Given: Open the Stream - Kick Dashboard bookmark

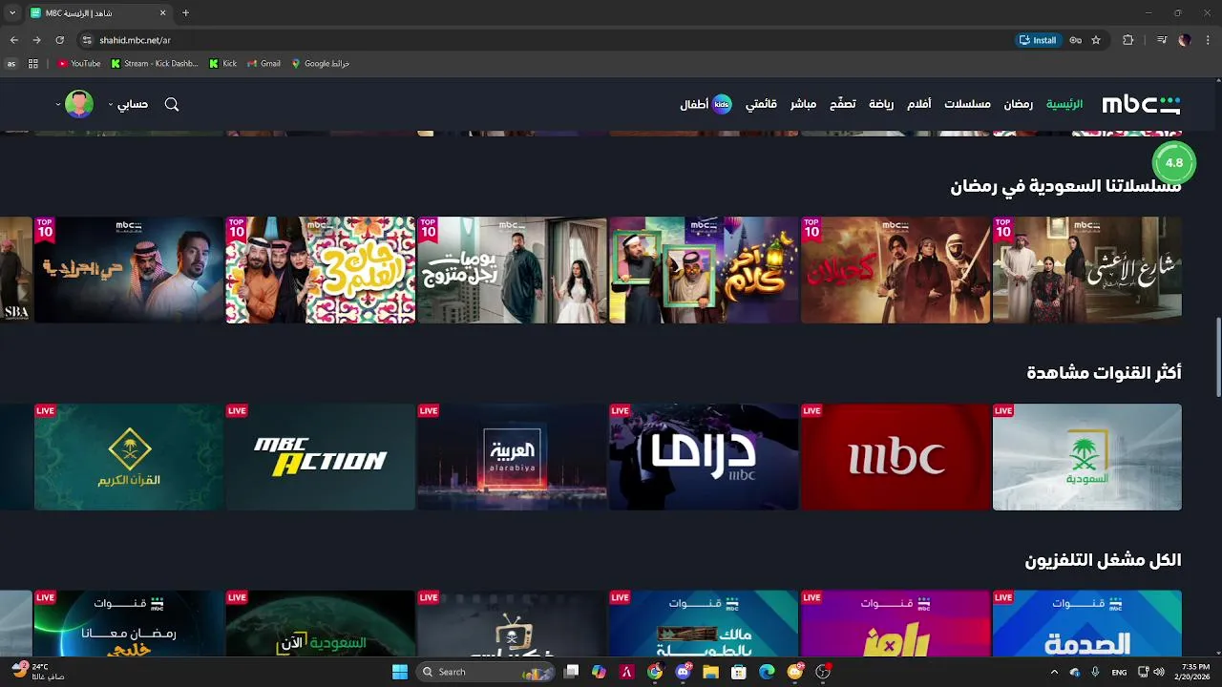Looking at the screenshot, I should (x=155, y=64).
